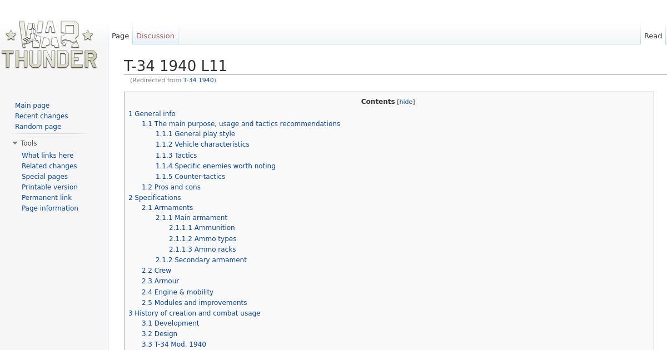Open Recent changes in sidebar
Screen dimensions: 667x350
click(x=42, y=116)
